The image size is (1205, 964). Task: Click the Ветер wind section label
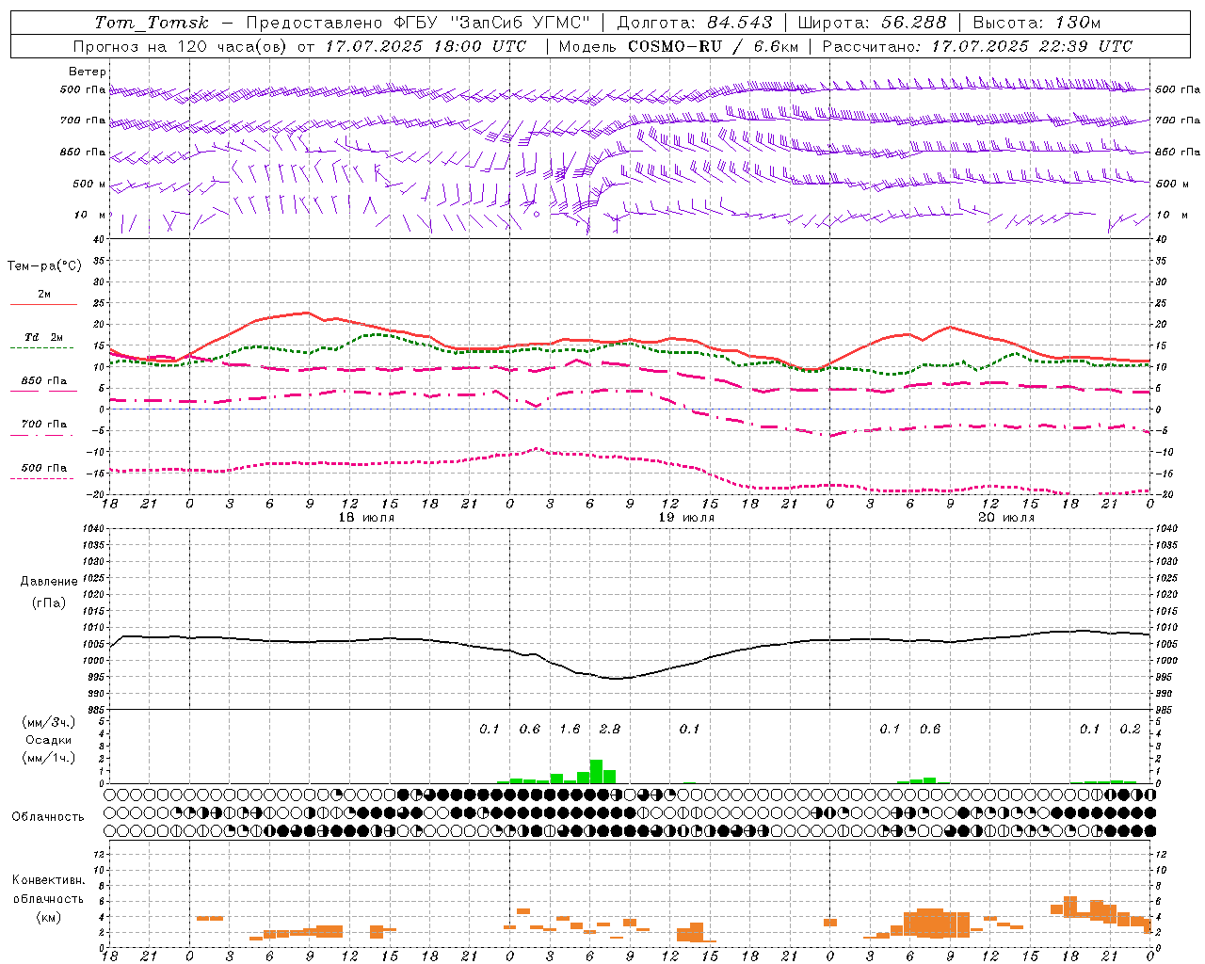pos(88,72)
